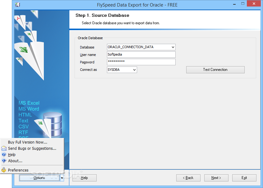Click the Step 1. Source Database heading
This screenshot has width=263, height=188.
tap(102, 15)
